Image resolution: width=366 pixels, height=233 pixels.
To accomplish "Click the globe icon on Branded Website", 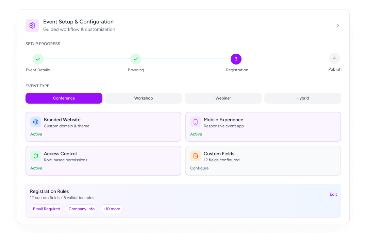I will (36, 122).
